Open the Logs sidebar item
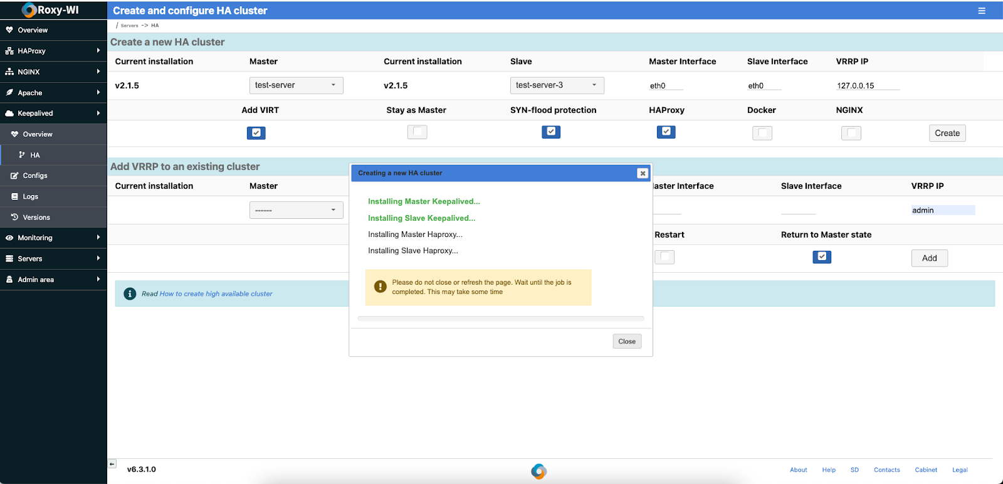The width and height of the screenshot is (1003, 484). point(31,196)
